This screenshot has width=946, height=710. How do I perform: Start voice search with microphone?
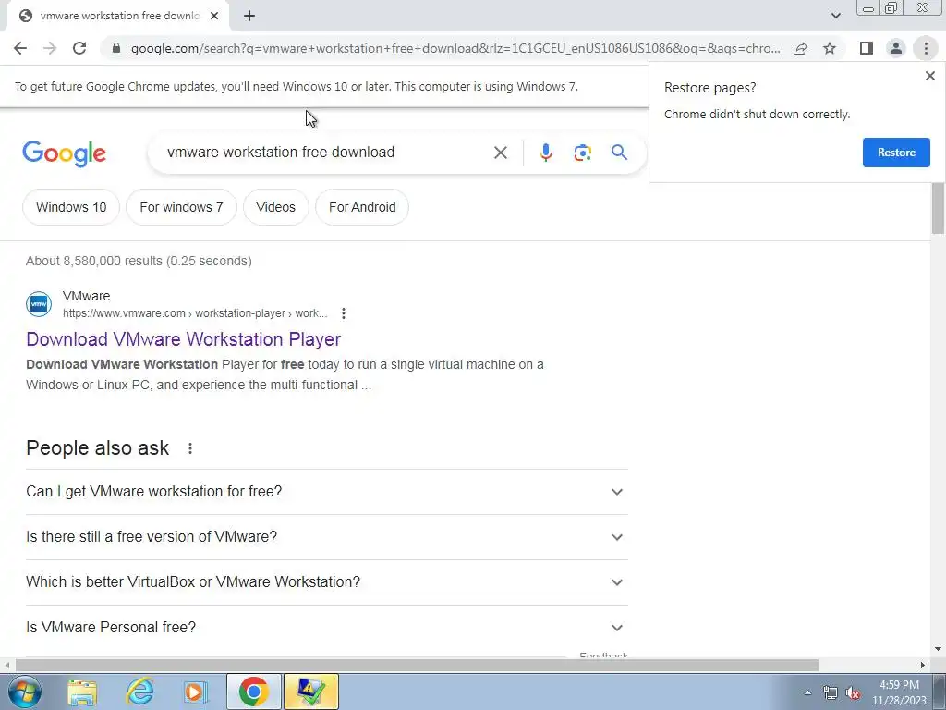tap(545, 153)
